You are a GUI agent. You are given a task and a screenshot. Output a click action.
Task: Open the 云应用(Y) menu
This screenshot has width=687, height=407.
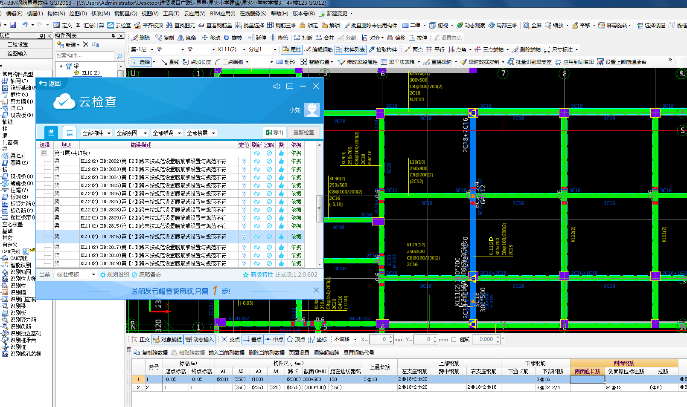[x=195, y=13]
